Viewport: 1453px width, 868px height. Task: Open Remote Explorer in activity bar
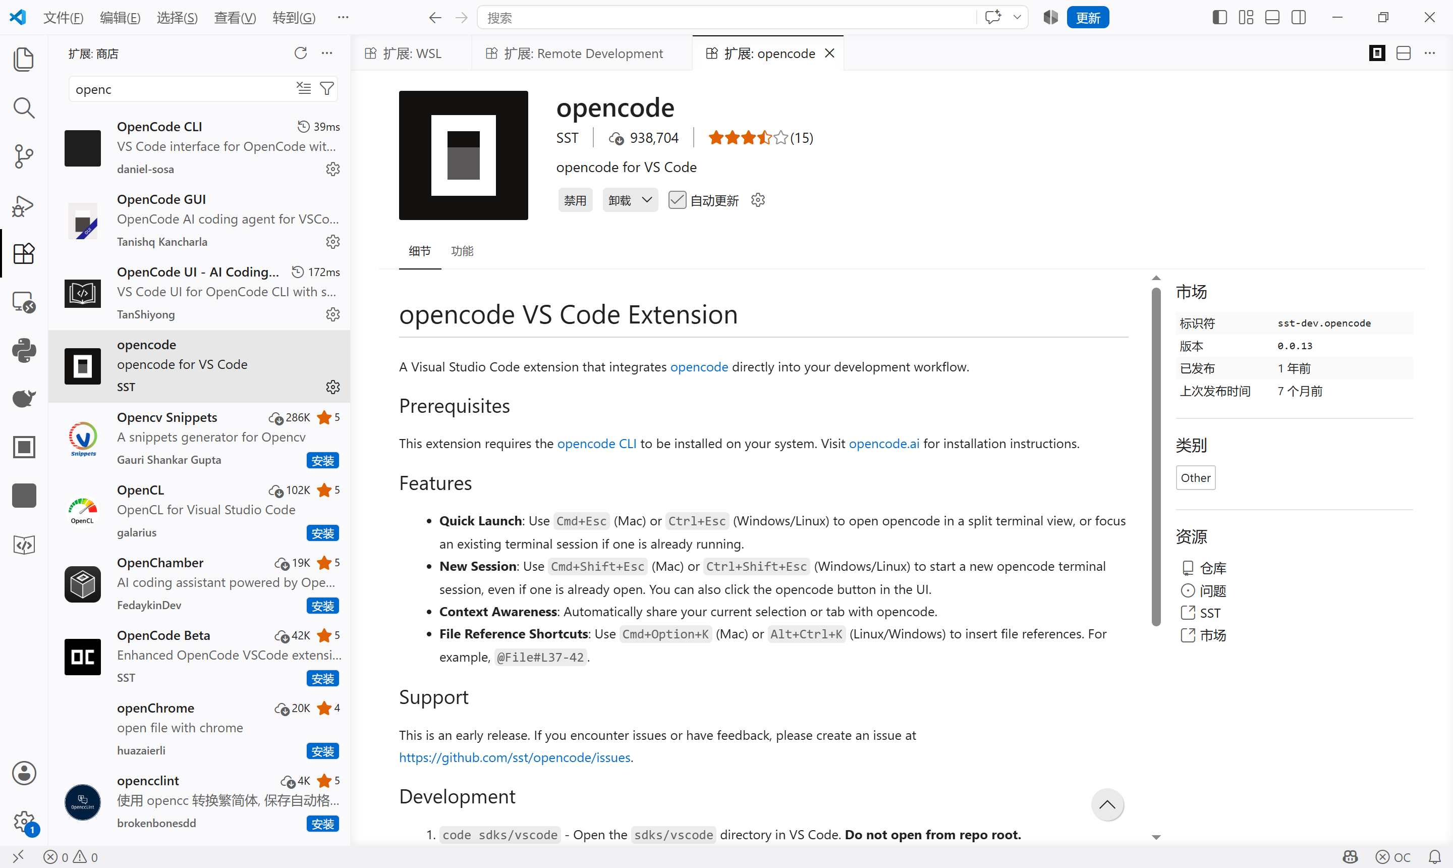[23, 302]
